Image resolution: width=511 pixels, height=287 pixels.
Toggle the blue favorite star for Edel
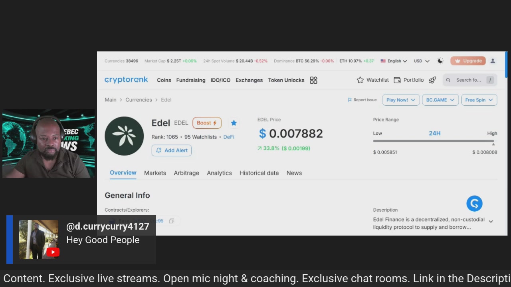(234, 123)
